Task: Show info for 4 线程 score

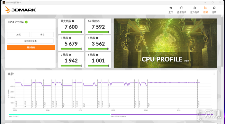Action: pyautogui.click(x=97, y=38)
